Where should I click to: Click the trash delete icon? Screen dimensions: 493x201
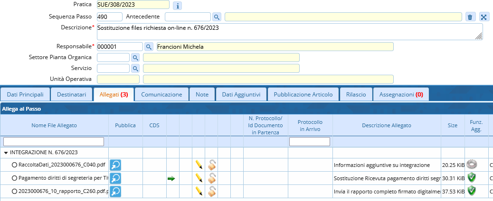(470, 17)
